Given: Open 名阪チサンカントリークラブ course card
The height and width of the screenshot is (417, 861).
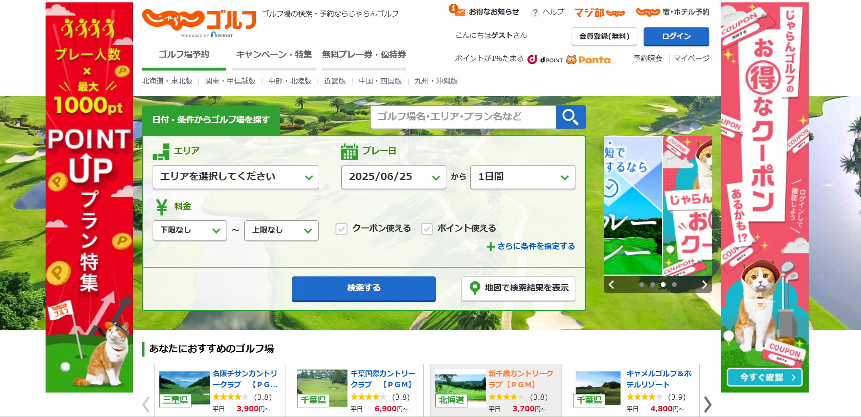Looking at the screenshot, I should 220,391.
